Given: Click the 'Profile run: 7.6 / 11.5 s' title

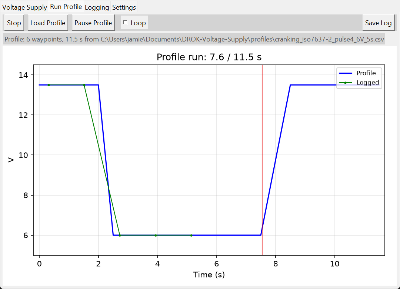Looking at the screenshot, I should pos(209,57).
